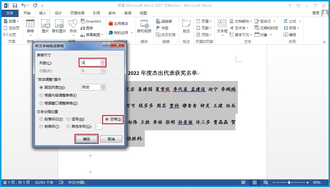
Task: Insert Date and Time (日期和时间)
Action: tap(266, 28)
